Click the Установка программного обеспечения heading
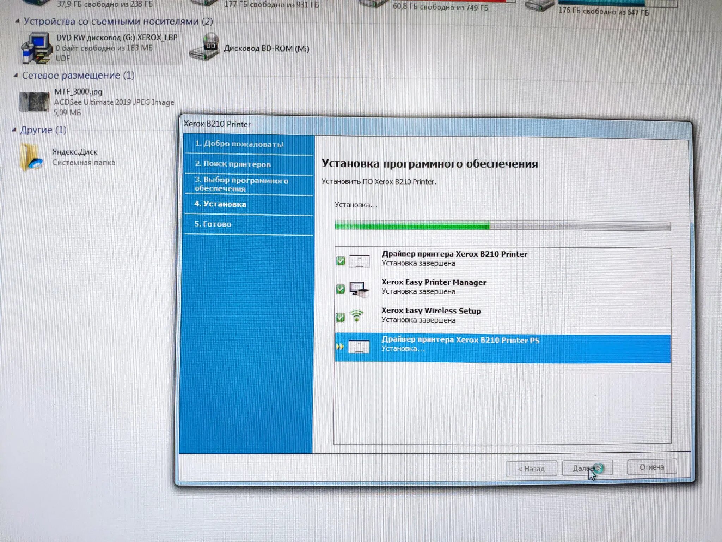 tap(430, 164)
